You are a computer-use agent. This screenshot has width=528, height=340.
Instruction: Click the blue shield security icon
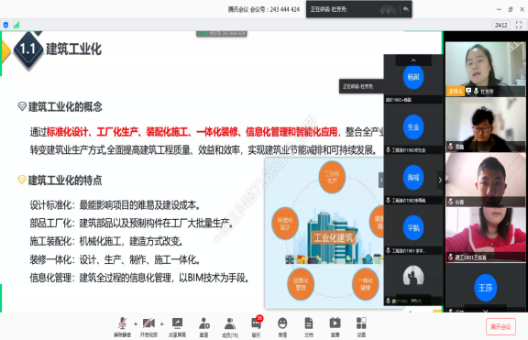click(5, 25)
